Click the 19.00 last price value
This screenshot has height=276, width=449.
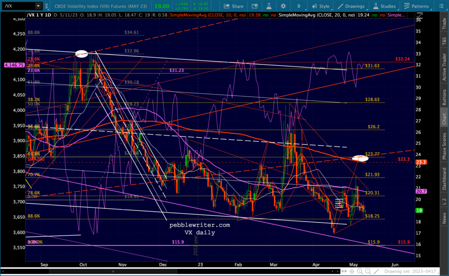(x=162, y=6)
